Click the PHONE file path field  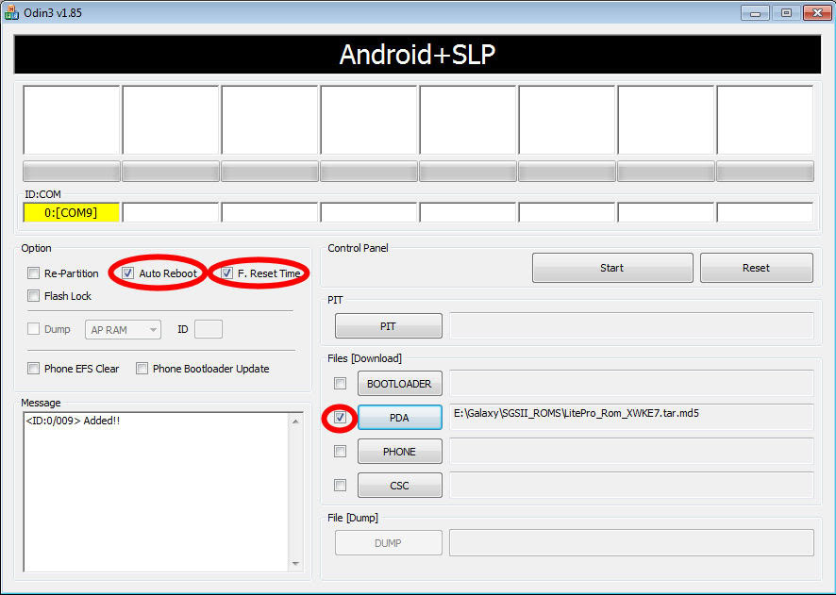632,451
